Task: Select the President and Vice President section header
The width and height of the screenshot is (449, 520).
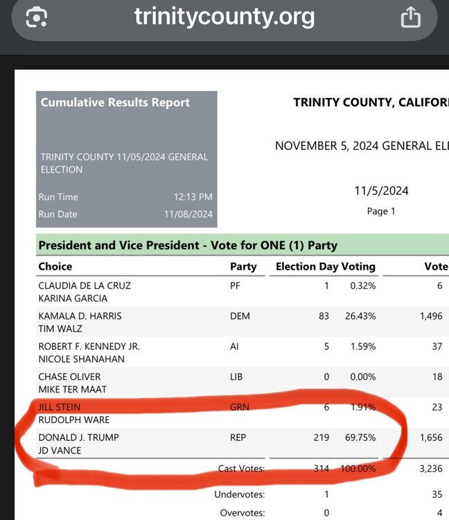Action: point(188,245)
